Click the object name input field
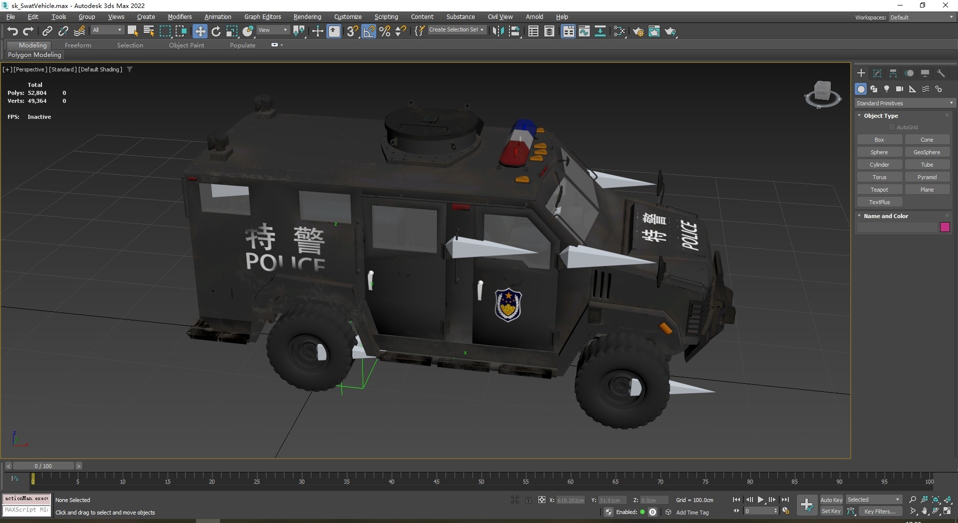Viewport: 958px width, 523px height. point(897,228)
